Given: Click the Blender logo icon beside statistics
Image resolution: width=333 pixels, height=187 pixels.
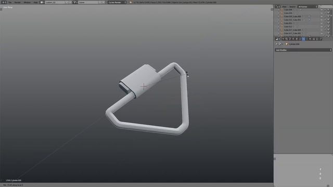Looking at the screenshot, I should click(131, 2).
